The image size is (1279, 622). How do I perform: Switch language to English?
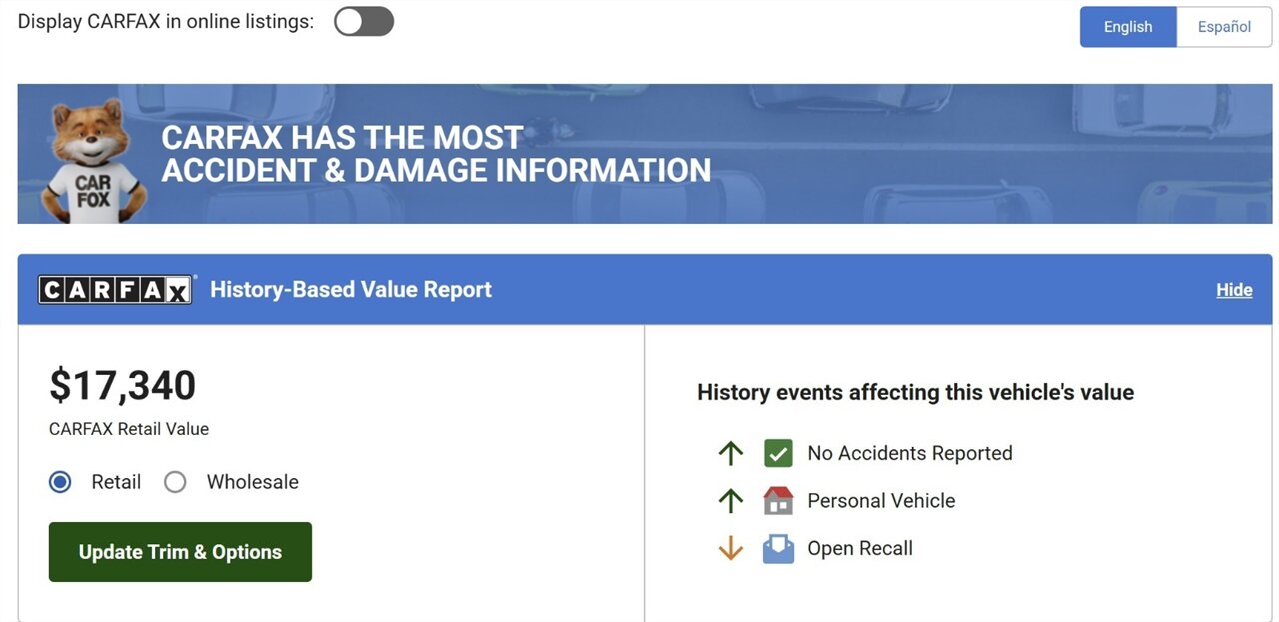[1127, 27]
